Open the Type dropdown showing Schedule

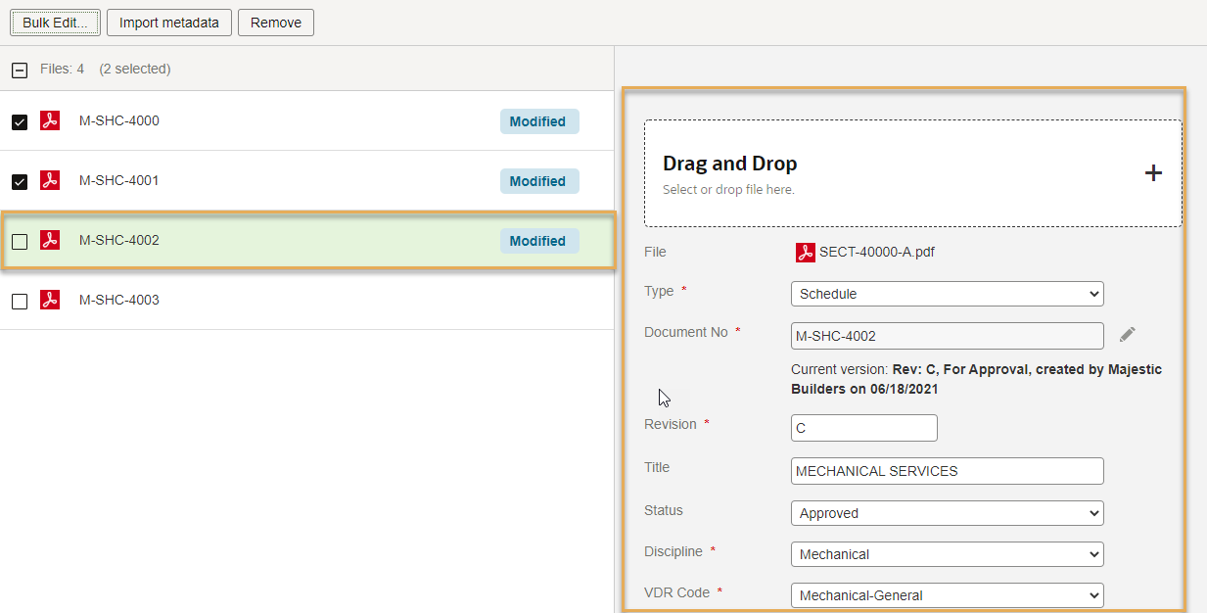coord(946,294)
